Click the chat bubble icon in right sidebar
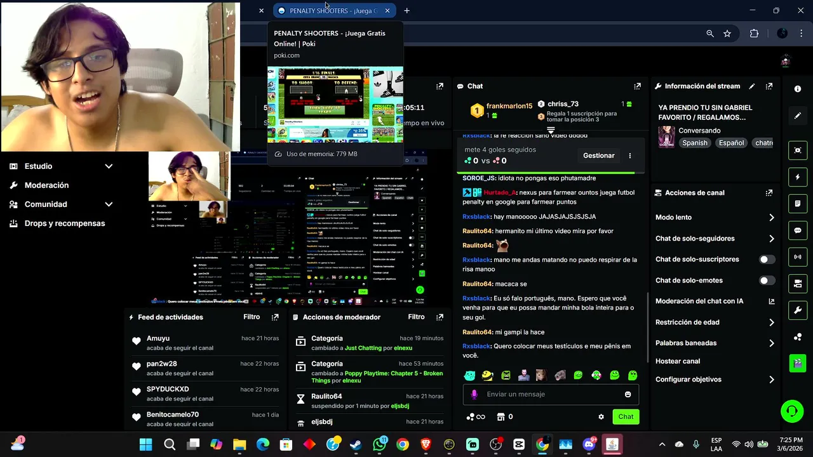Image resolution: width=813 pixels, height=457 pixels. pyautogui.click(x=798, y=230)
